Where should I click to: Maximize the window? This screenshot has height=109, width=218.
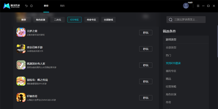click(x=208, y=6)
